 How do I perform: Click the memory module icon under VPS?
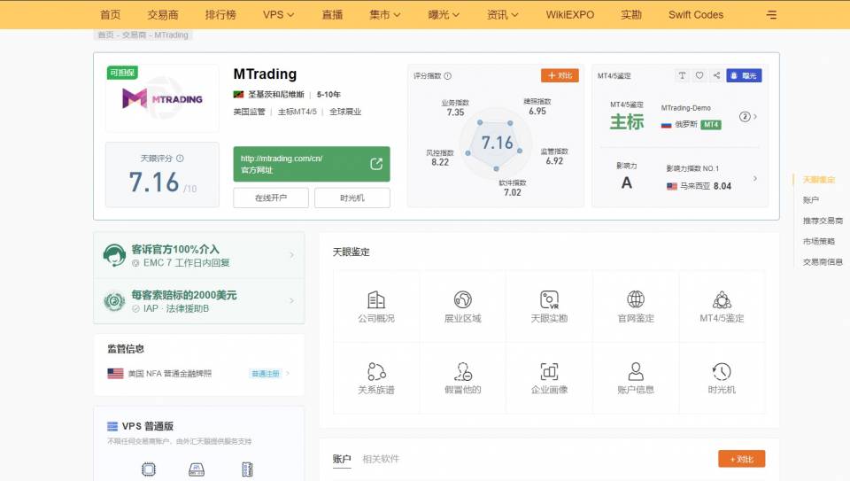[x=247, y=469]
